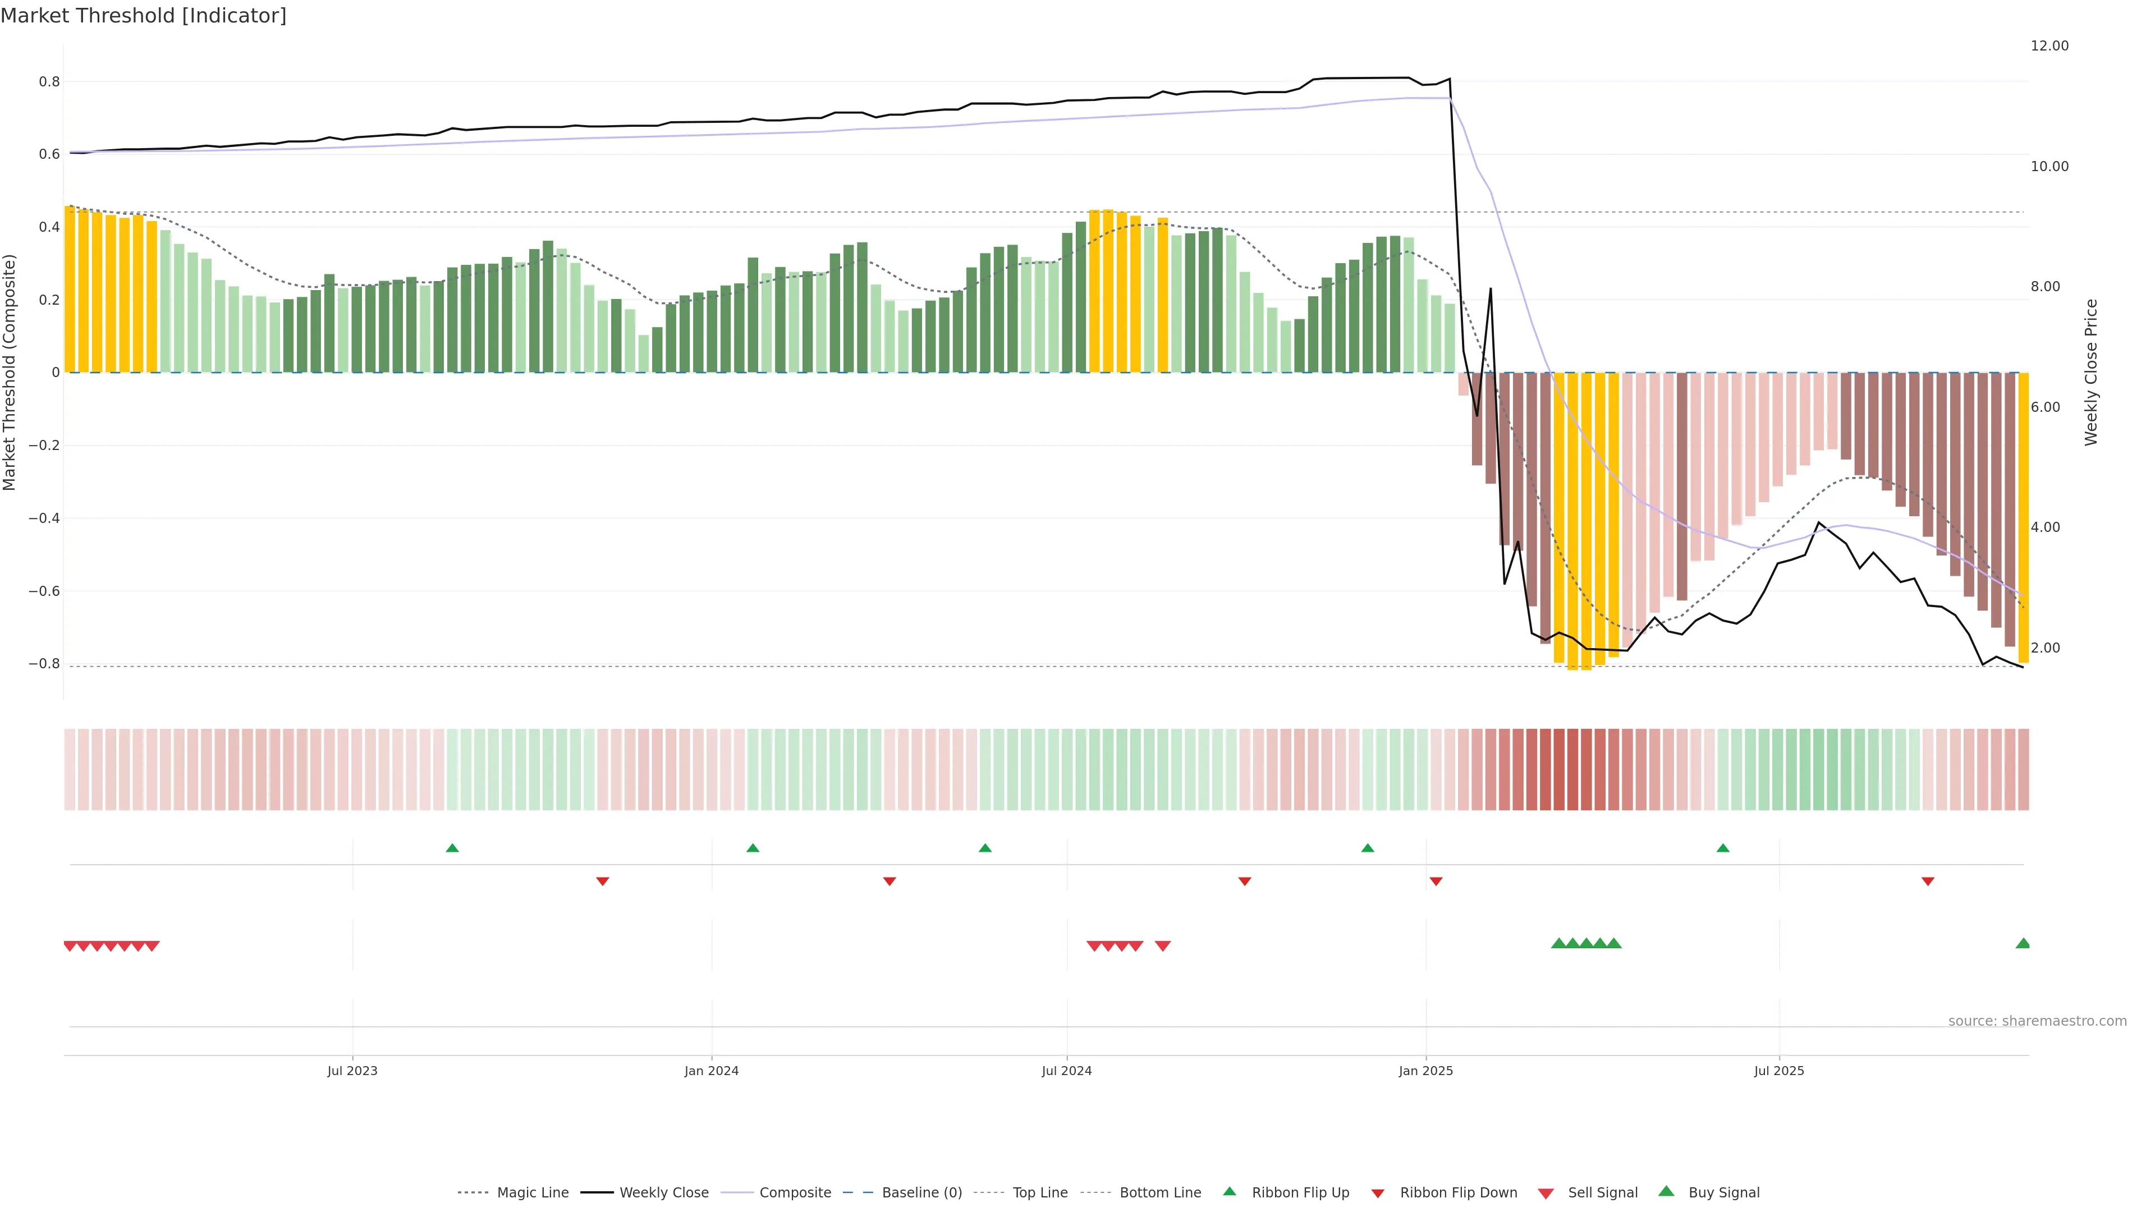Click the isolated sell signal after Jul 2024 cluster
The width and height of the screenshot is (2155, 1212).
coord(1163,946)
